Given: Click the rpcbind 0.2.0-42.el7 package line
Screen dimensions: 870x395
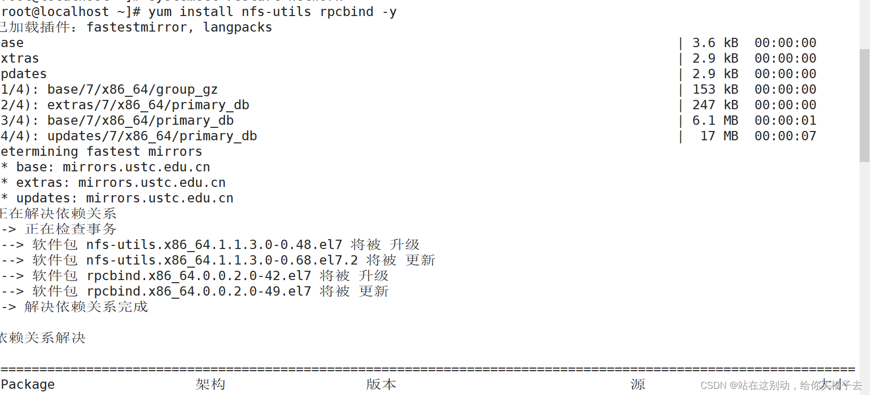Looking at the screenshot, I should click(198, 276).
